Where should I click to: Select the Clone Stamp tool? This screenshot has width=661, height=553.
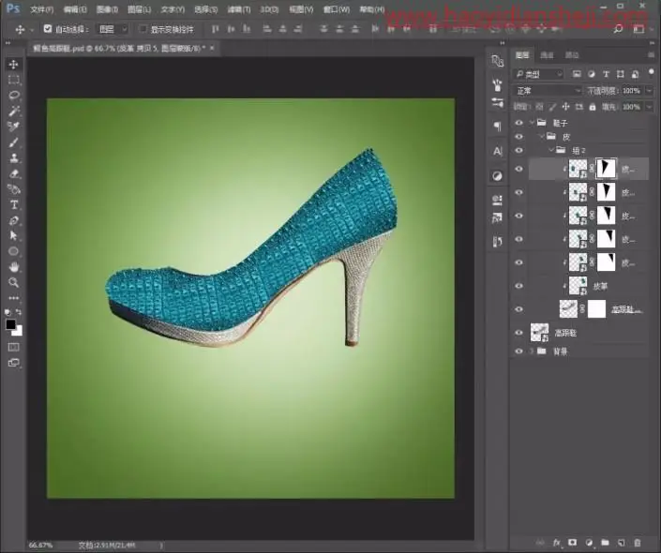tap(13, 158)
